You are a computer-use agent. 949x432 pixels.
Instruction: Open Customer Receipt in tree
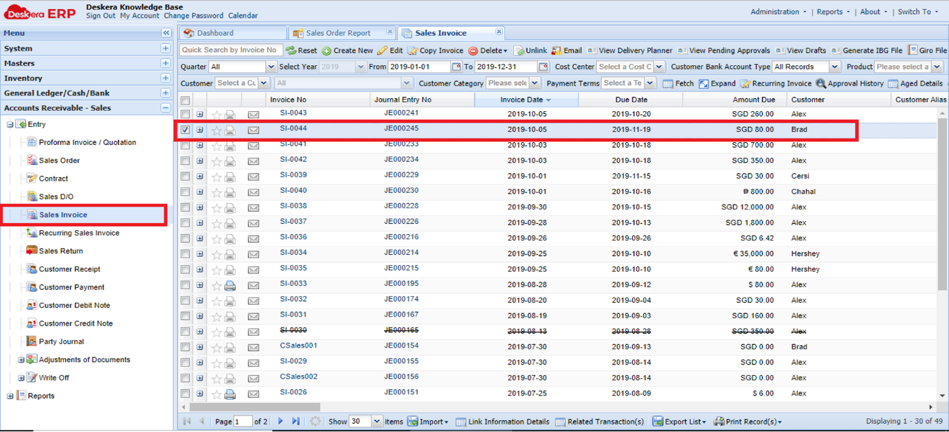tap(69, 269)
